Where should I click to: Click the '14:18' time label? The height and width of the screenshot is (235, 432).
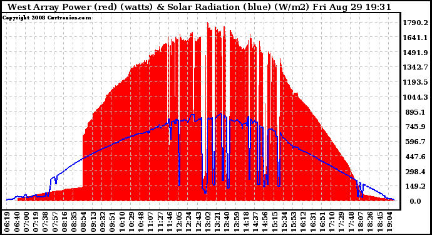pyautogui.click(x=246, y=222)
